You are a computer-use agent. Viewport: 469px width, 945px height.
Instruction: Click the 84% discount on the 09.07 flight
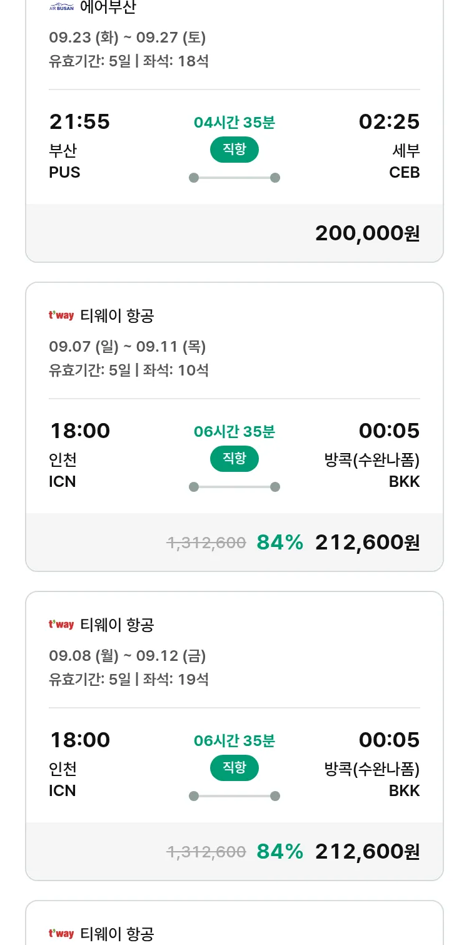(x=280, y=543)
